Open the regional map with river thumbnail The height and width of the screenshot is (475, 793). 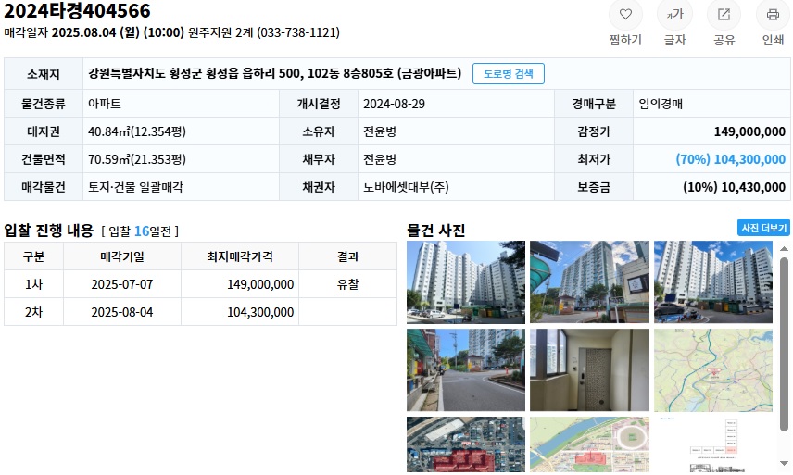coord(713,369)
